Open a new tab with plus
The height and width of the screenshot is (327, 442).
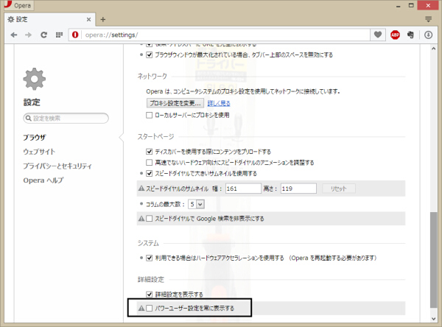point(103,19)
